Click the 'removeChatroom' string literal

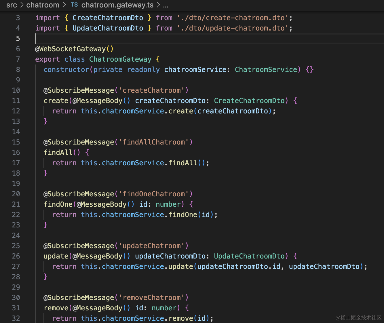pos(151,298)
